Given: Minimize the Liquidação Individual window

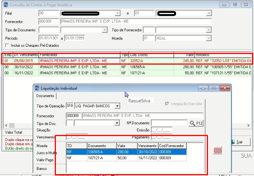Looking at the screenshot, I should [203, 88].
